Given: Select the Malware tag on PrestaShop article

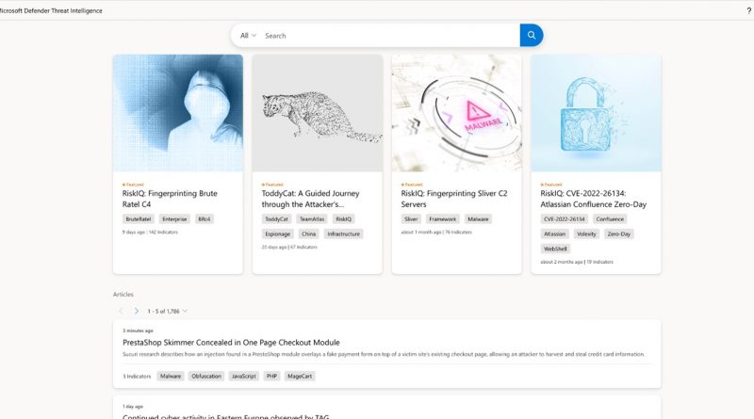Looking at the screenshot, I should (x=171, y=377).
